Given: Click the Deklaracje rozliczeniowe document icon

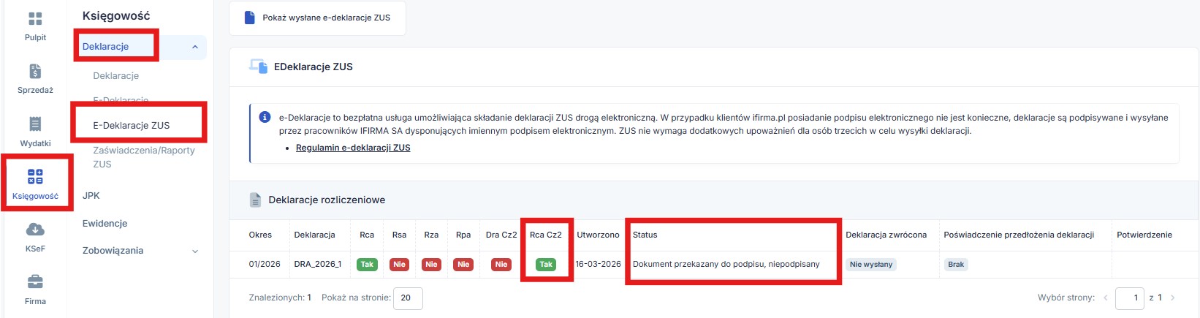Looking at the screenshot, I should (255, 200).
